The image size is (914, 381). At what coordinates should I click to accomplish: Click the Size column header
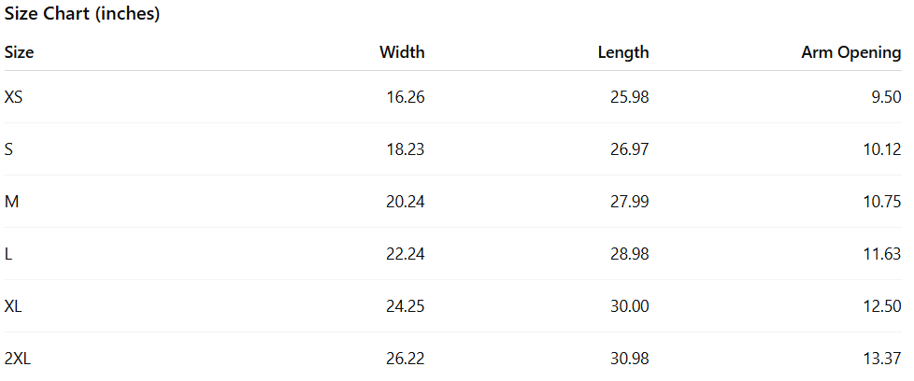pos(20,52)
